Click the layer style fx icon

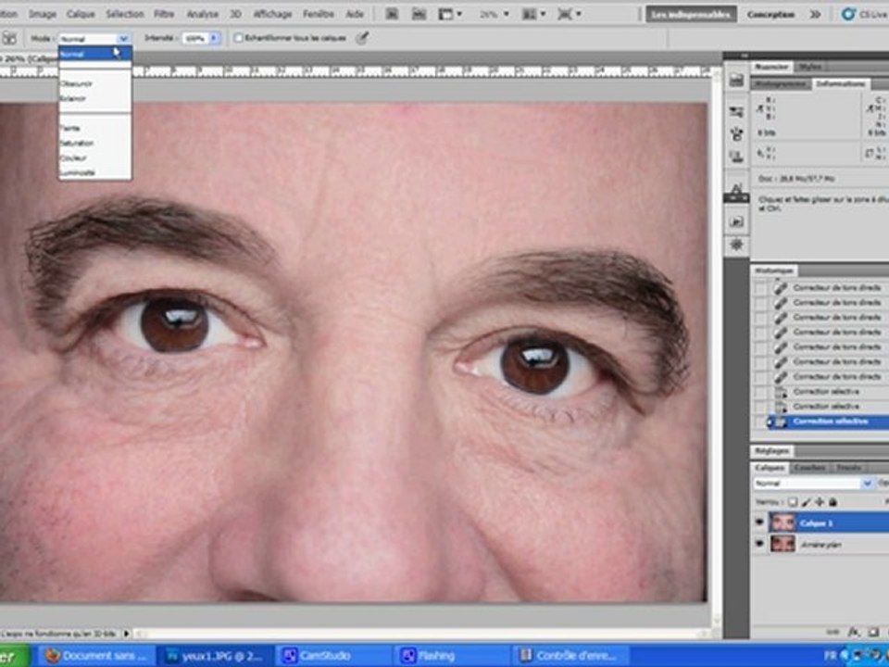click(854, 631)
